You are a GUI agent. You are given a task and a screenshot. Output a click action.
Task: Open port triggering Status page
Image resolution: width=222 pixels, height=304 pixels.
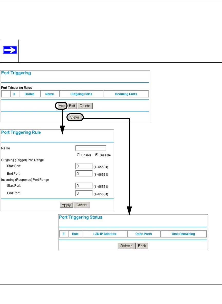(75, 117)
